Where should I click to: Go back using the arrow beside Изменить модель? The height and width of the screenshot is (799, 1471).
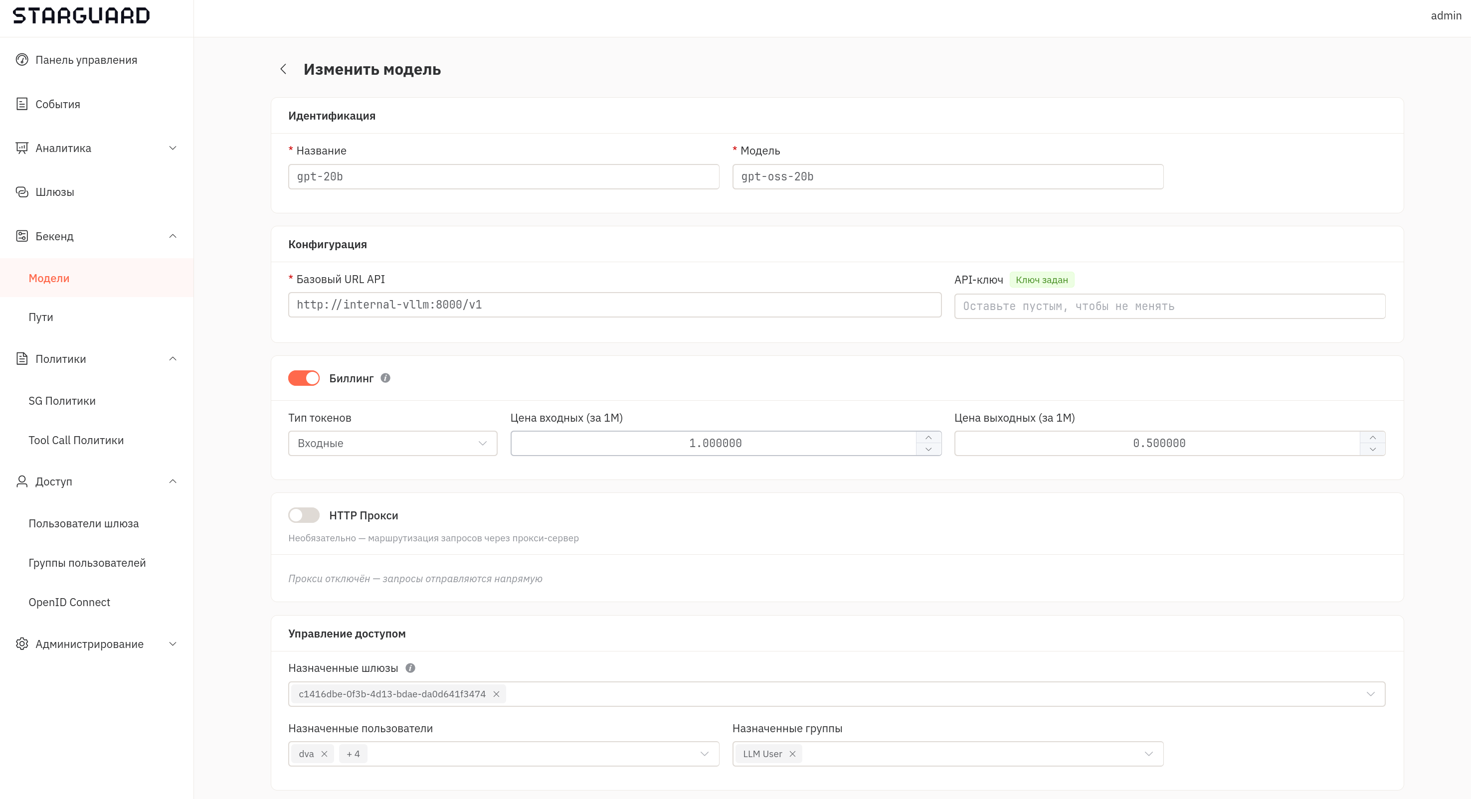point(283,69)
